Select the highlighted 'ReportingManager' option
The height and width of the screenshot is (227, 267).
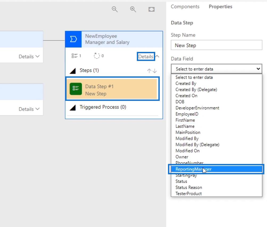pyautogui.click(x=216, y=169)
